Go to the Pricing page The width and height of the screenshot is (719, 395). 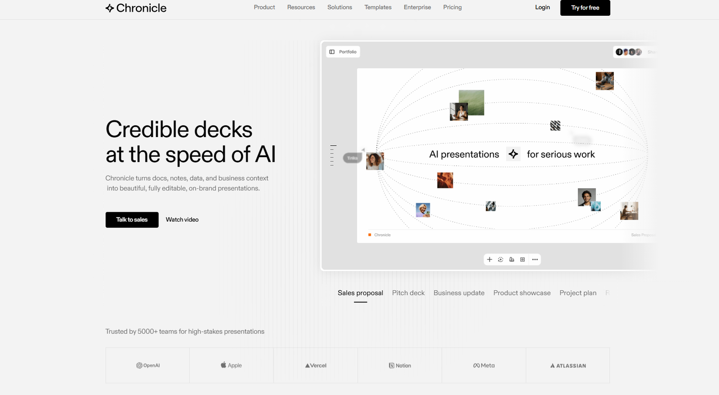coord(452,7)
